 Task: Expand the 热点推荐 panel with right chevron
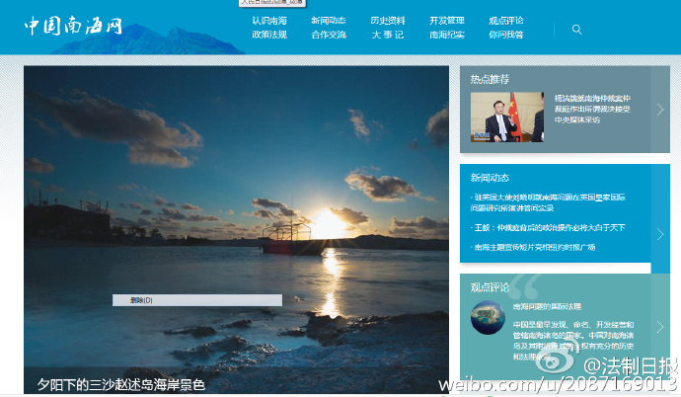pos(660,110)
